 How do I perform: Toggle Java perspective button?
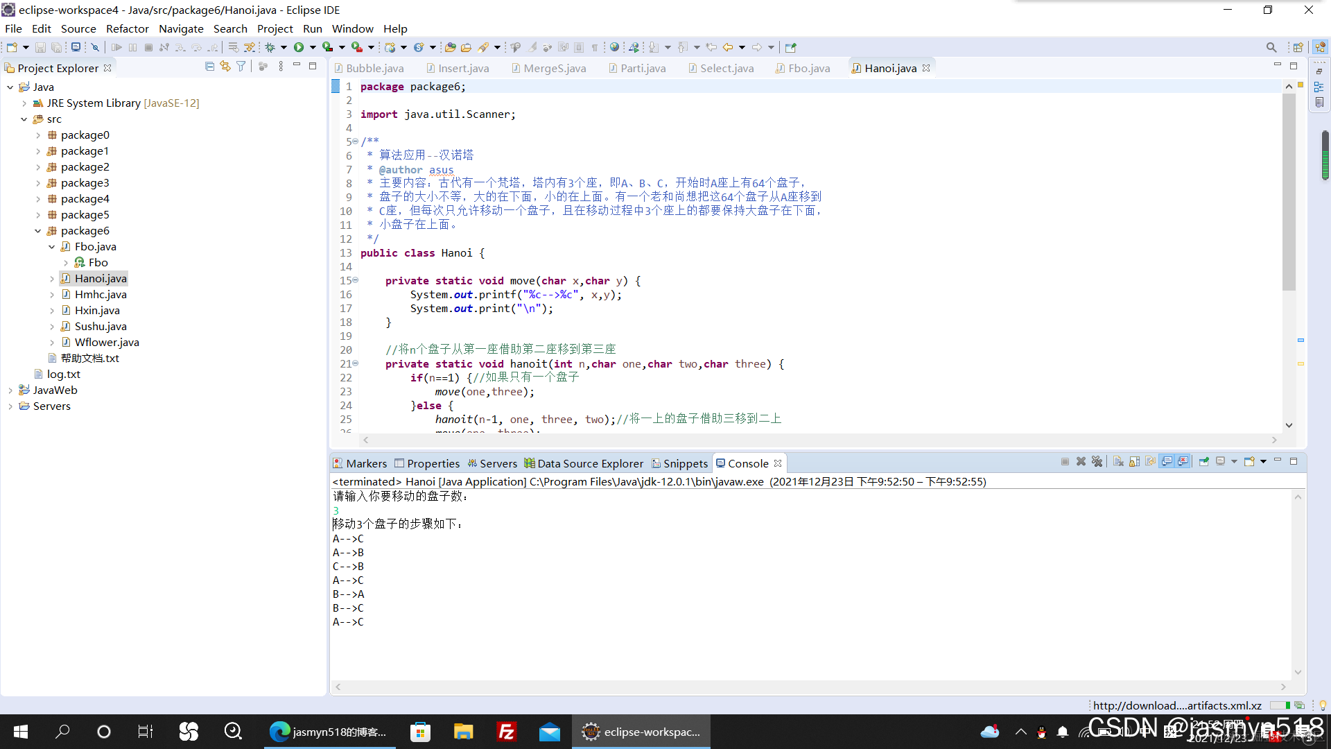click(1320, 47)
